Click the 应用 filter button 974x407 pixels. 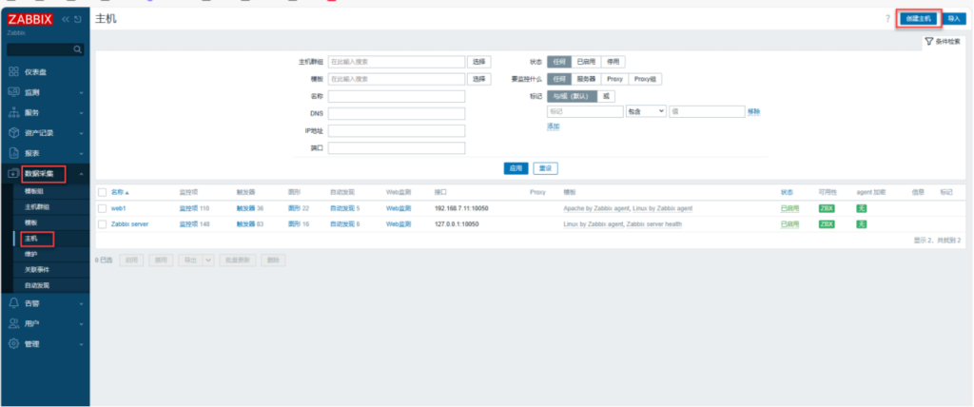point(516,168)
